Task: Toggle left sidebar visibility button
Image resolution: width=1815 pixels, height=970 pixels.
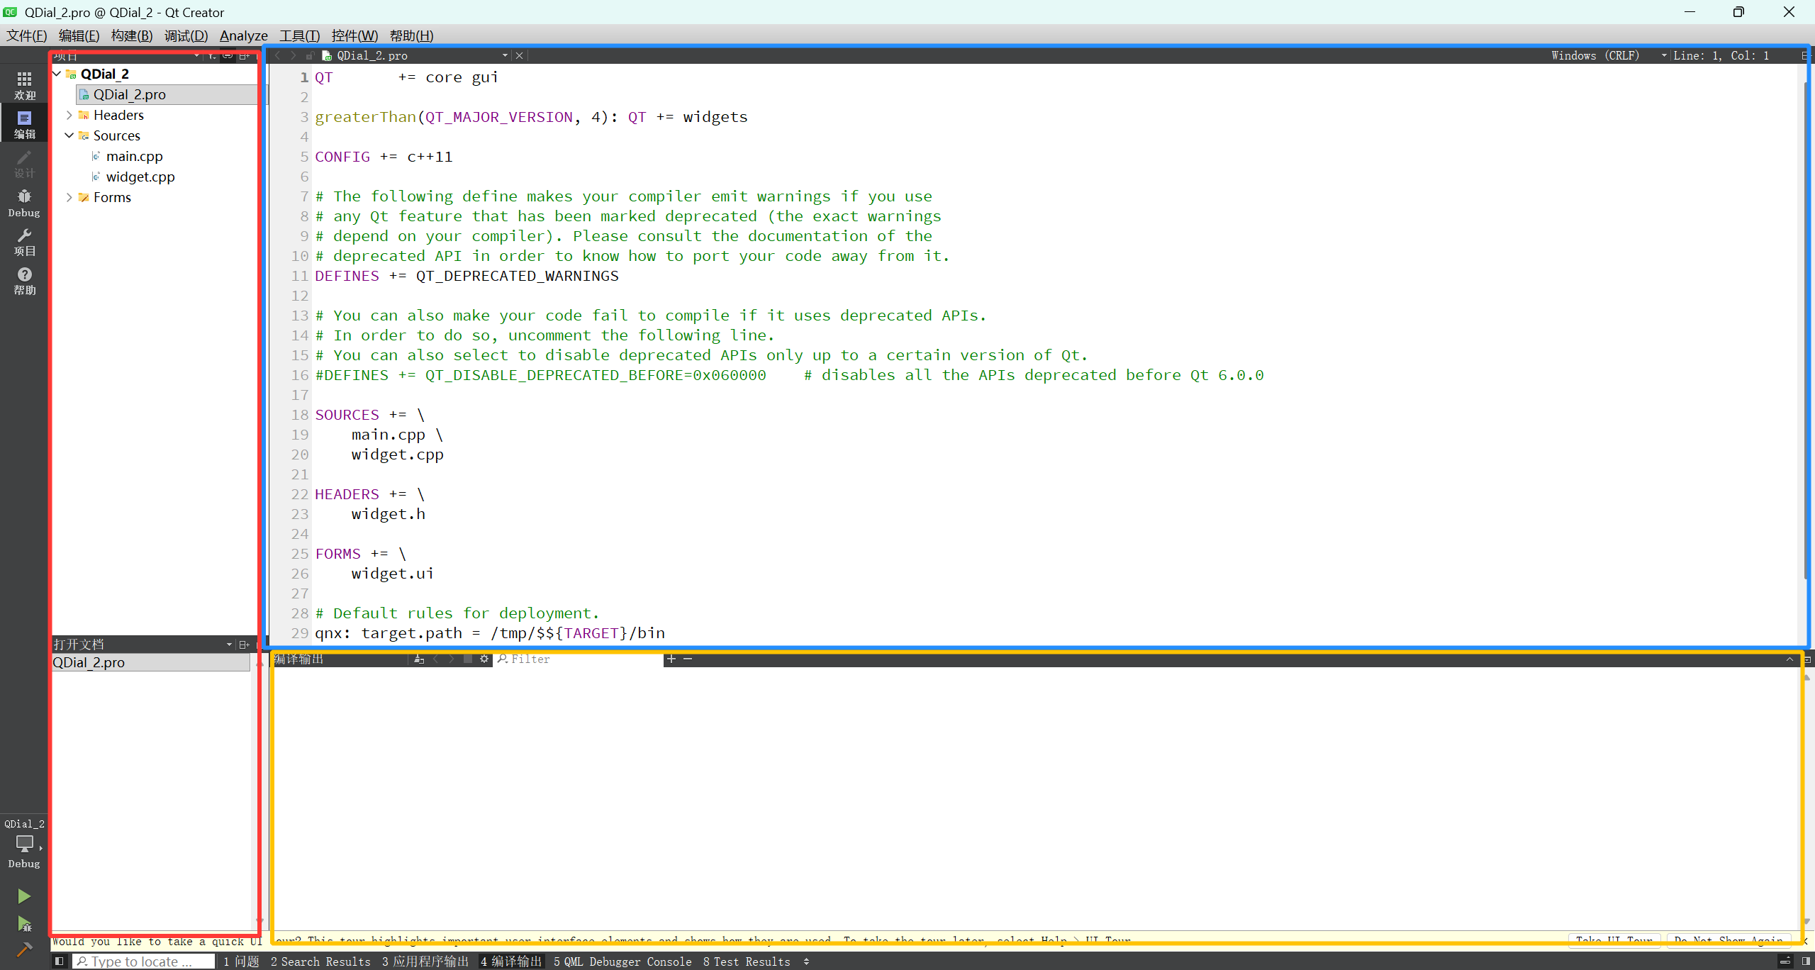Action: 60,961
